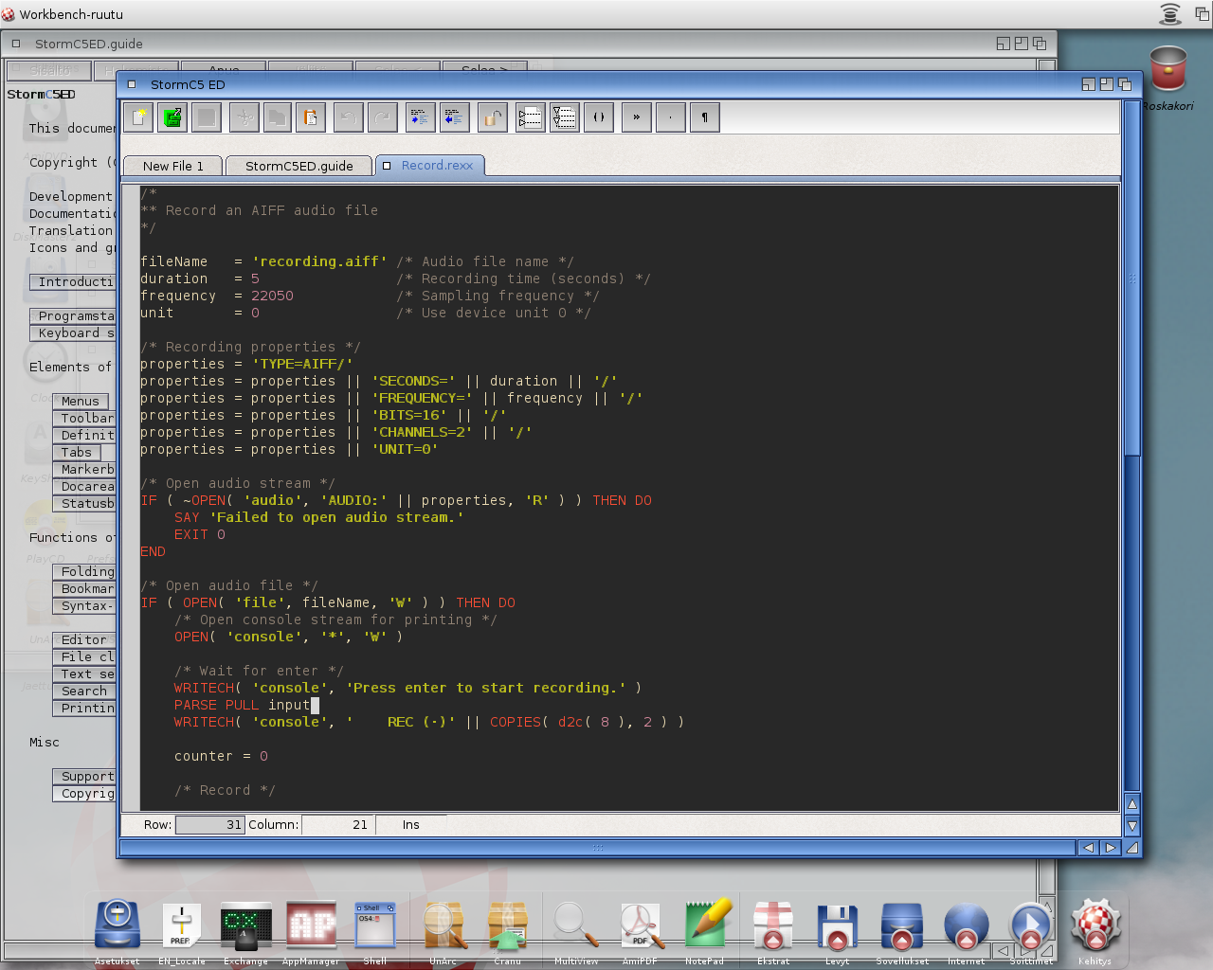Viewport: 1213px width, 970px height.
Task: Click the editor horizontal scrollbar bar
Action: [598, 848]
